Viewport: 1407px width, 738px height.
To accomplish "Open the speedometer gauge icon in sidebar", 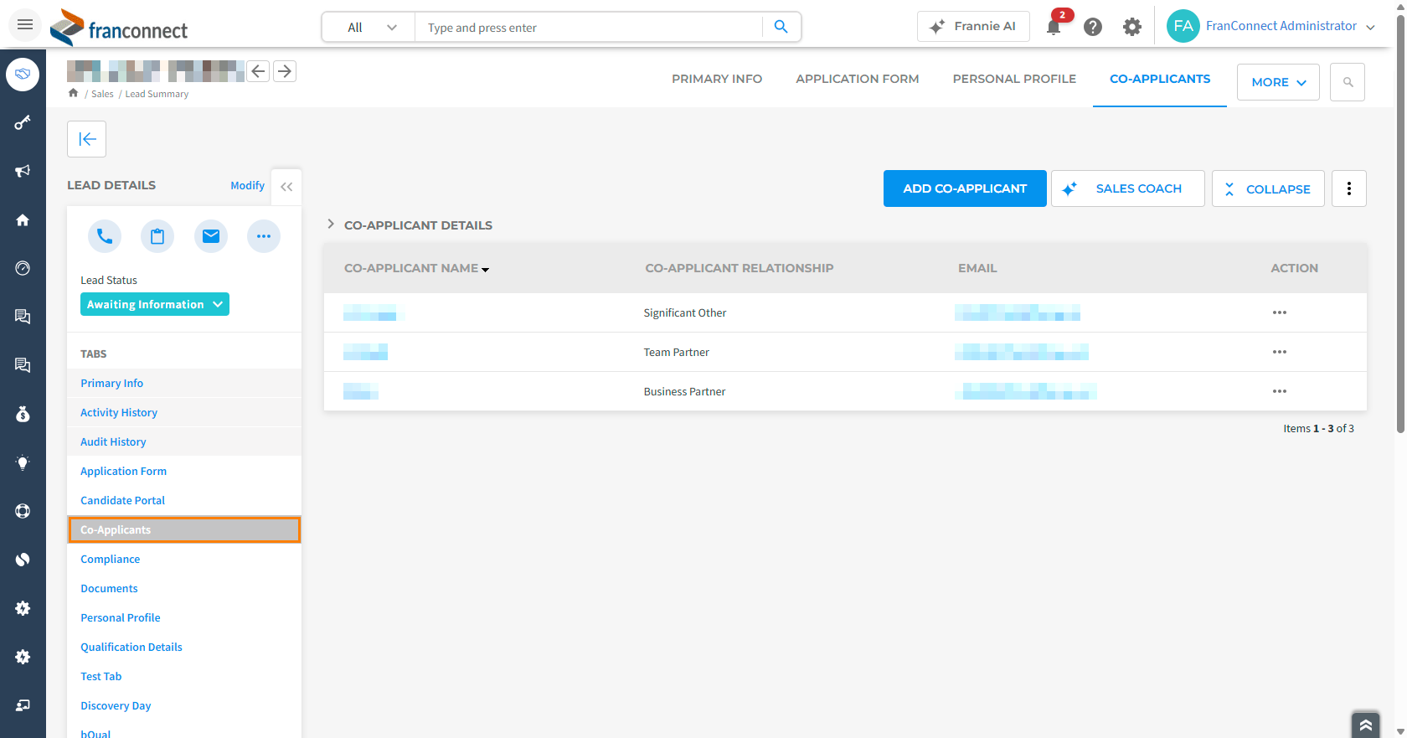I will coord(23,268).
